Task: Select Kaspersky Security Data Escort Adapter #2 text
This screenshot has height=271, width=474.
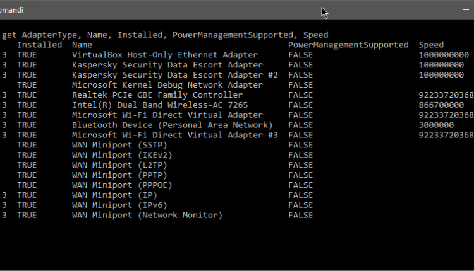Action: point(175,75)
